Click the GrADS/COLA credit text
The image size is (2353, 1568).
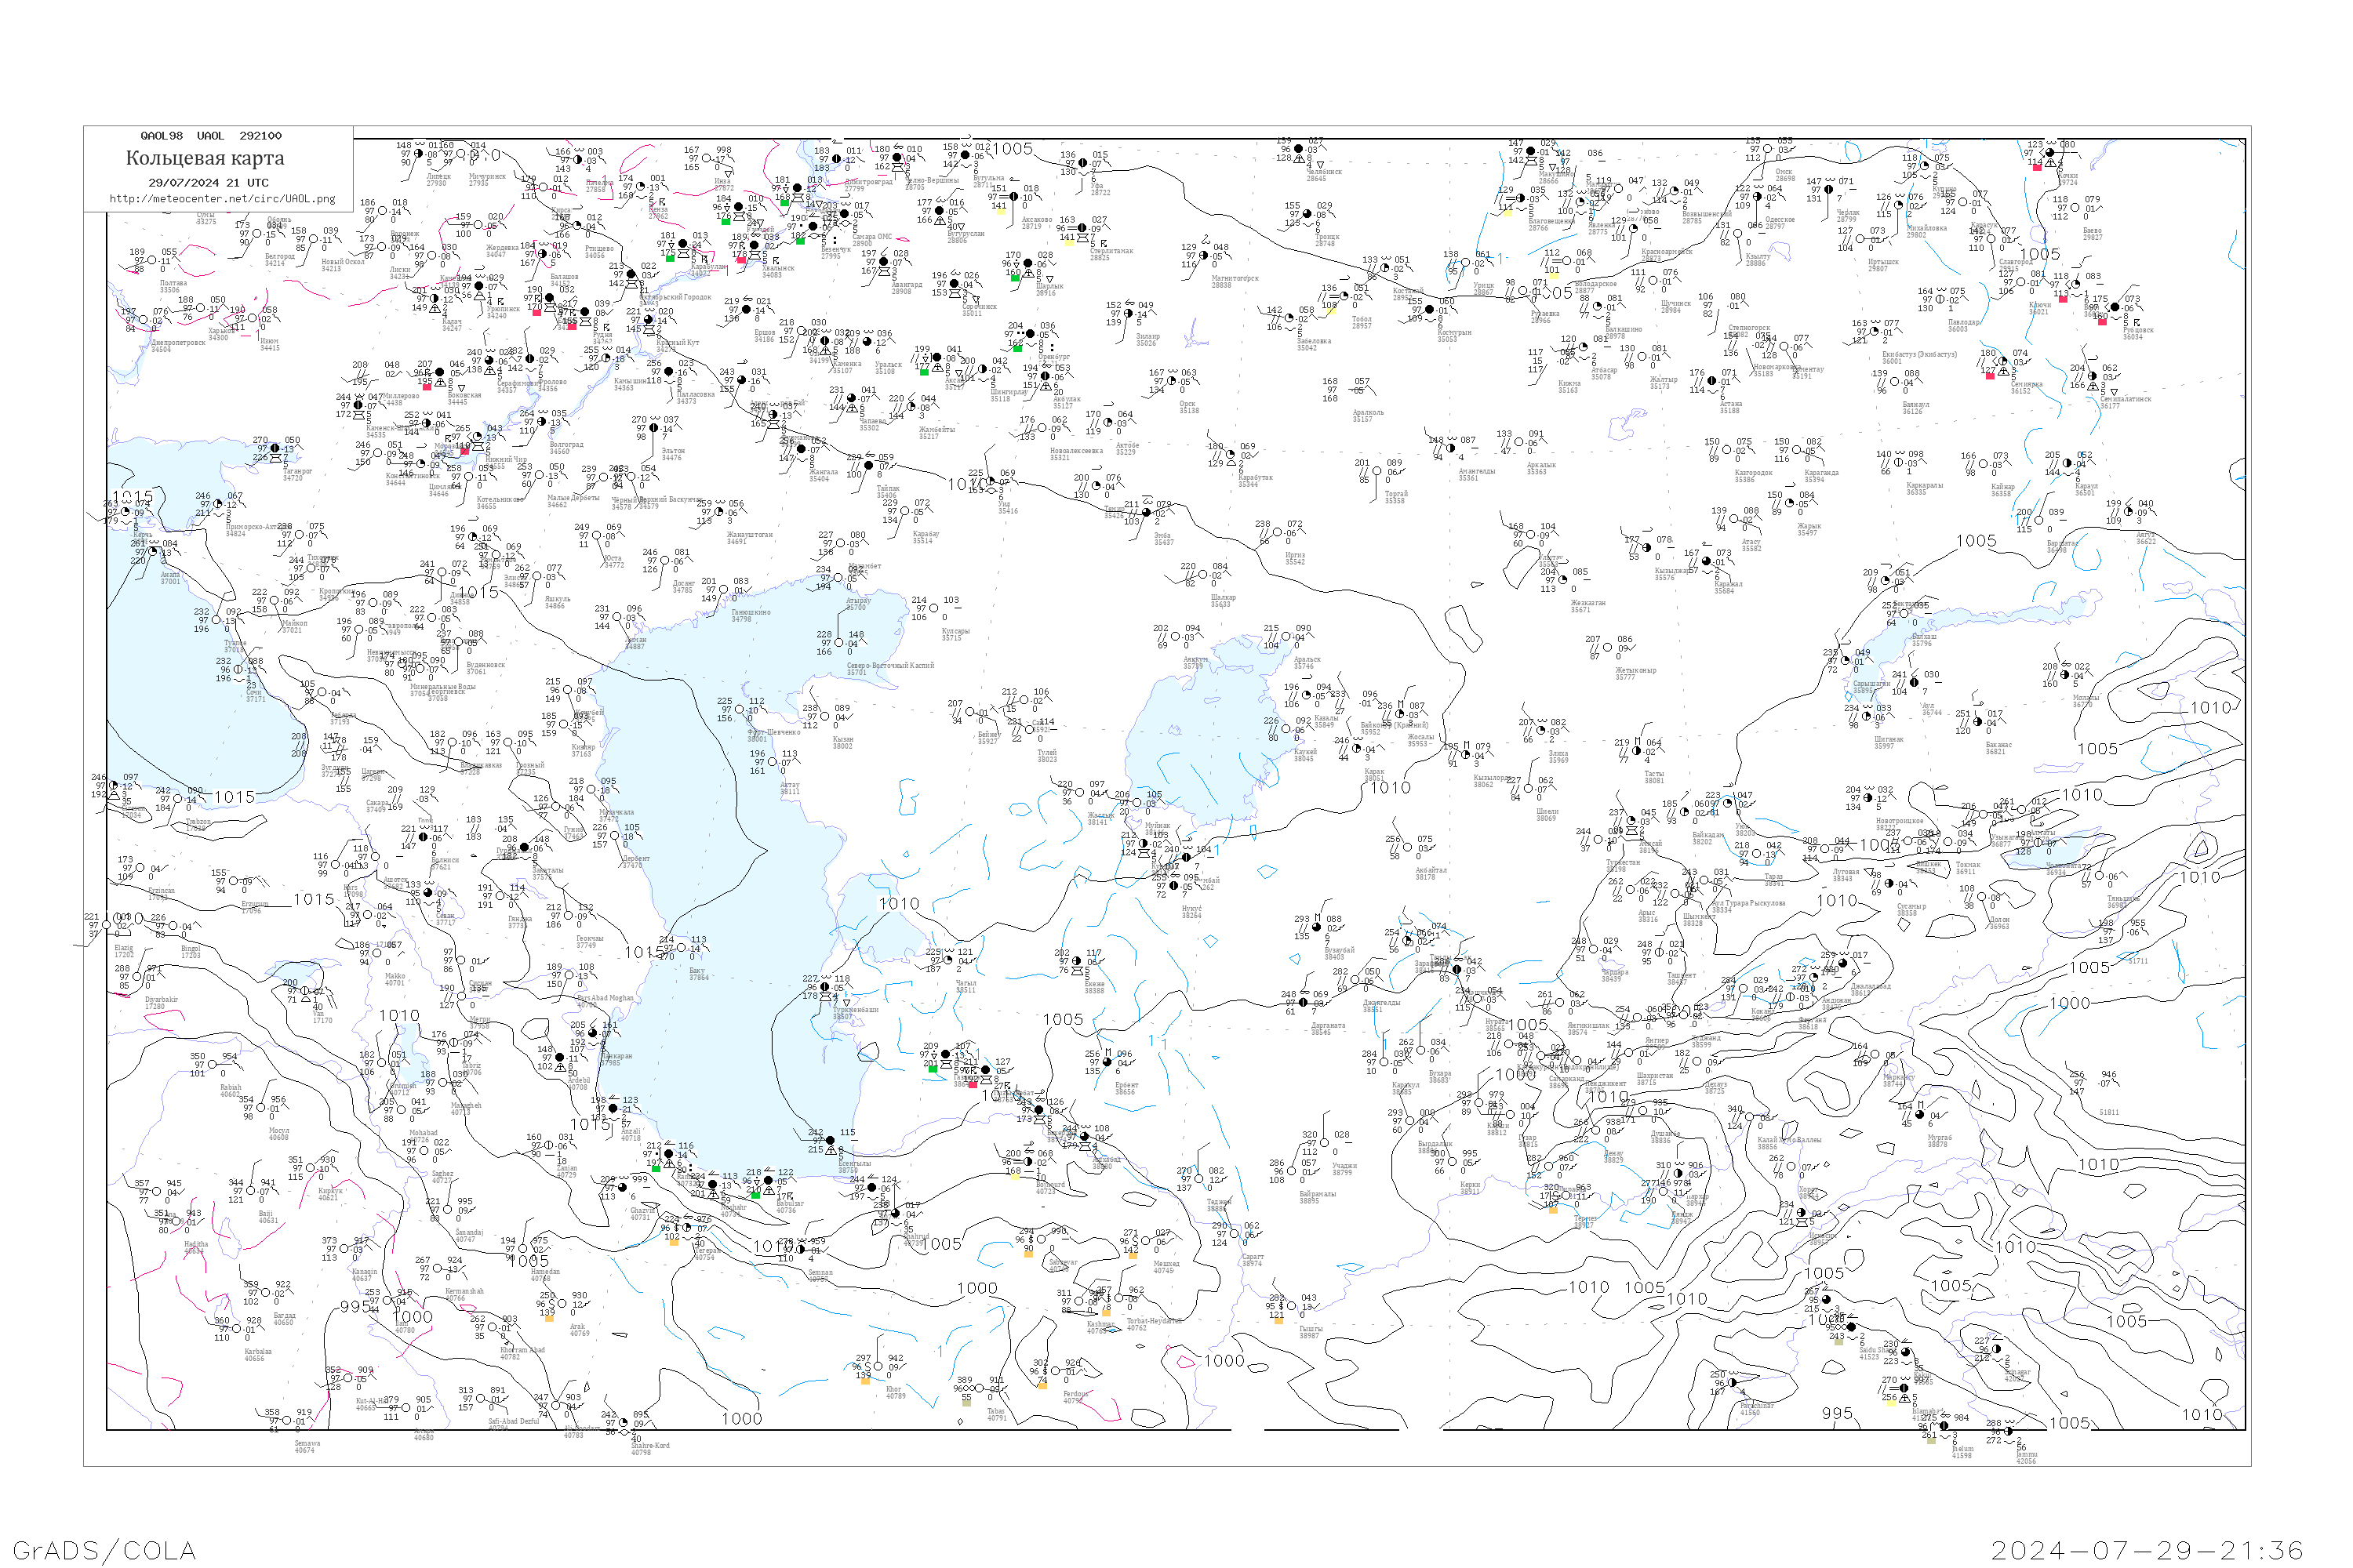pos(104,1550)
